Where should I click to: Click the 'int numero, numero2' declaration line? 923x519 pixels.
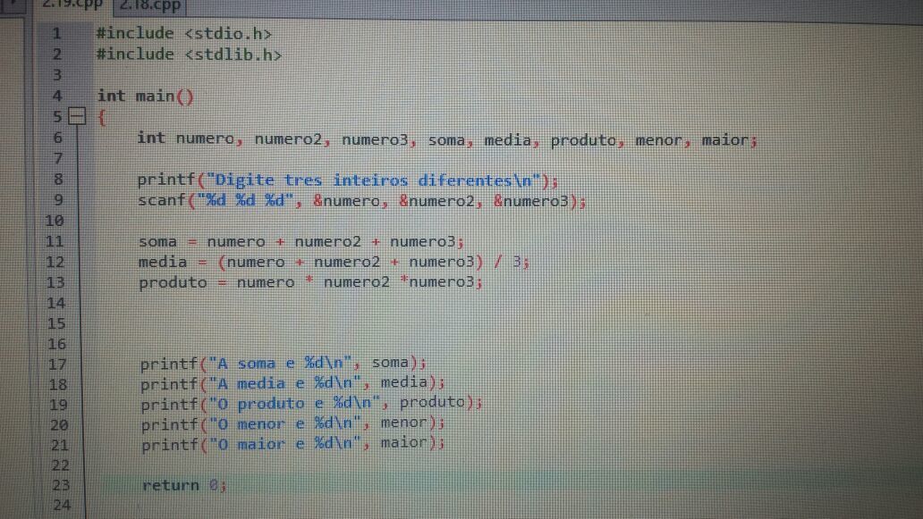pos(447,140)
